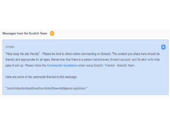Click the orange unread count badge
Screen dimensions: 170x127
[x=52, y=34]
